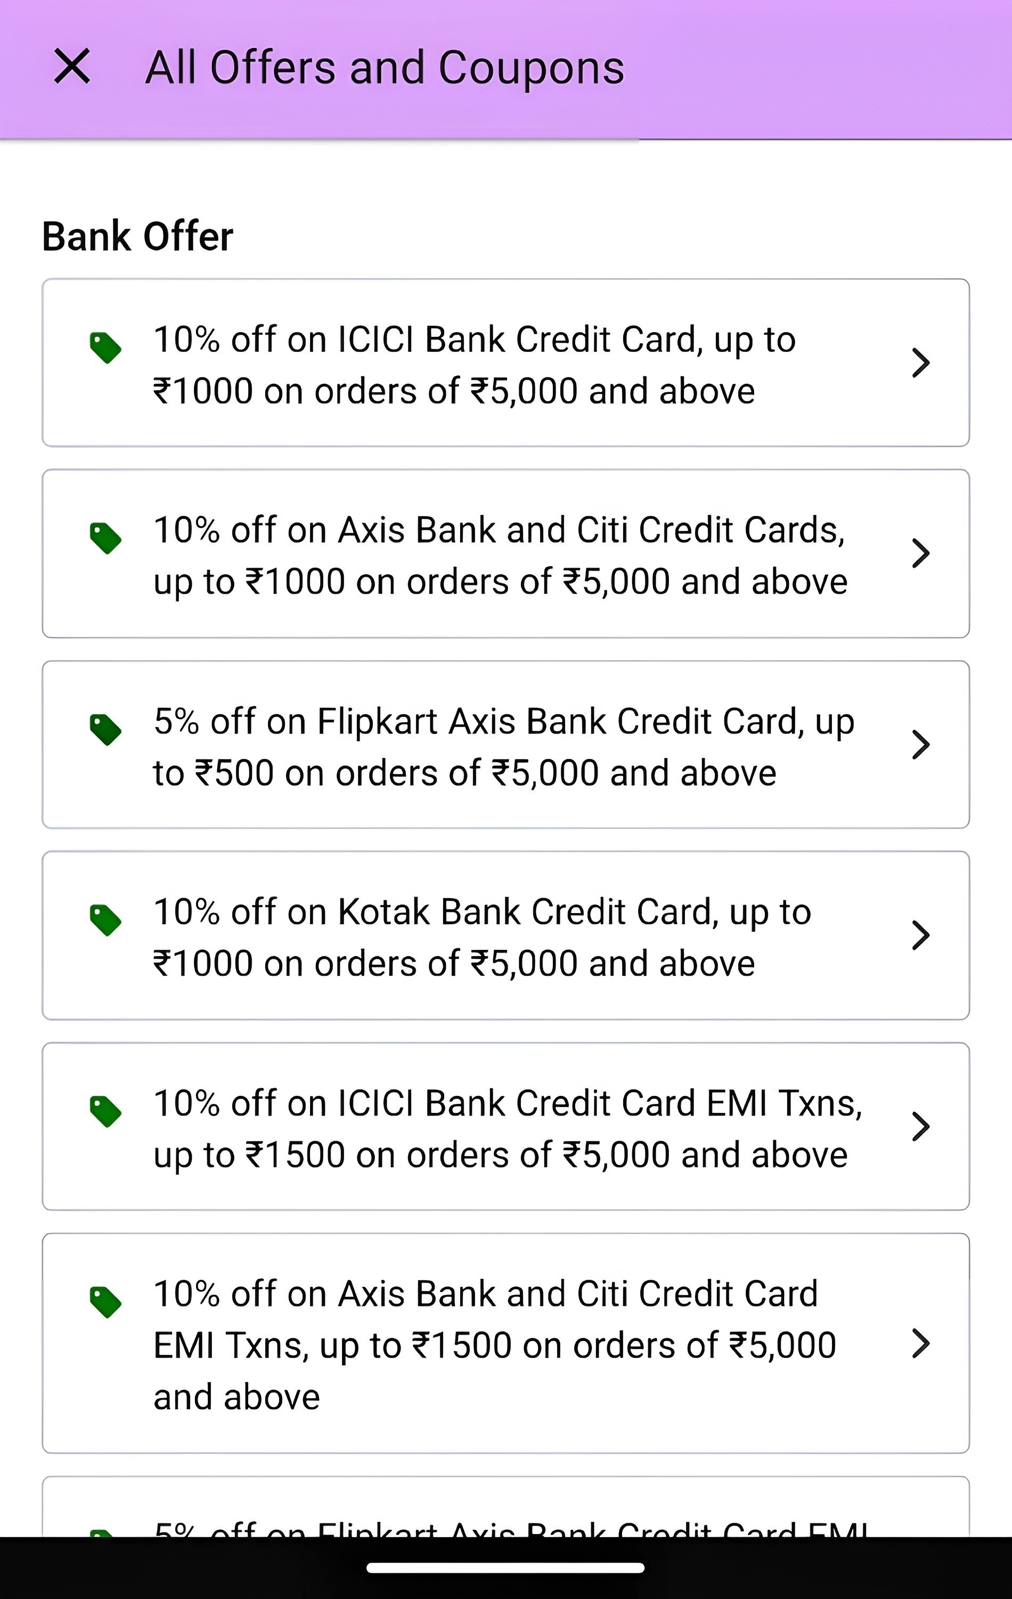This screenshot has height=1599, width=1012.
Task: Expand Flipkart Axis Bank ₹500 offer chevron
Action: coord(920,745)
